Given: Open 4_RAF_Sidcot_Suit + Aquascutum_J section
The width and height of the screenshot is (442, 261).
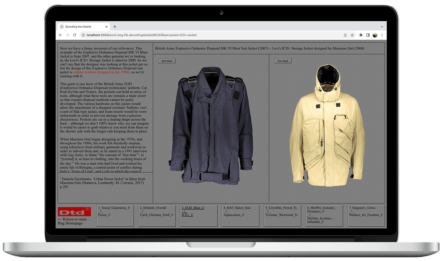Looking at the screenshot, I should tap(241, 216).
